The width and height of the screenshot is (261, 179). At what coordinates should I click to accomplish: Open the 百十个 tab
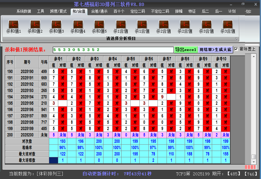pos(119,11)
